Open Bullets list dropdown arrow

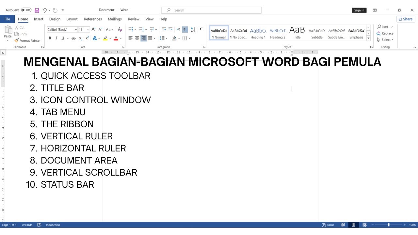click(x=135, y=29)
